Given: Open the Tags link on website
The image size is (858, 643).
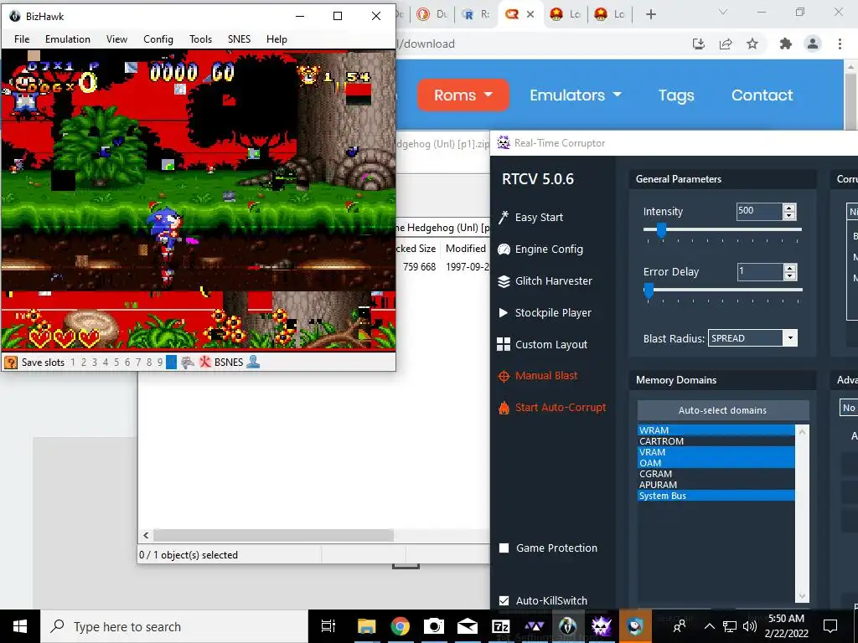Looking at the screenshot, I should [x=676, y=95].
